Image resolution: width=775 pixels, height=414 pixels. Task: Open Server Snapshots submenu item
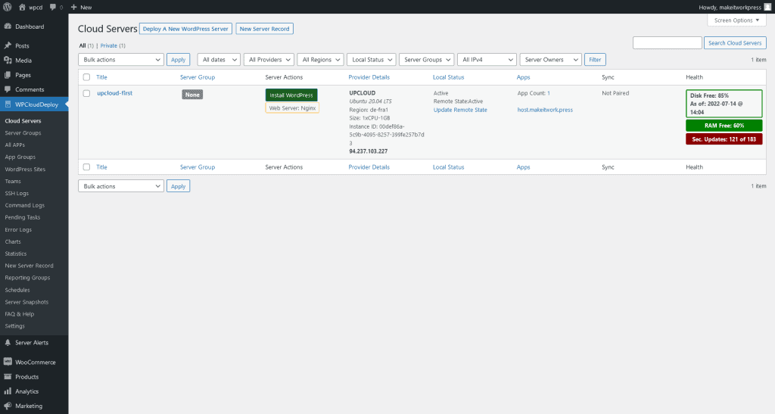tap(26, 302)
